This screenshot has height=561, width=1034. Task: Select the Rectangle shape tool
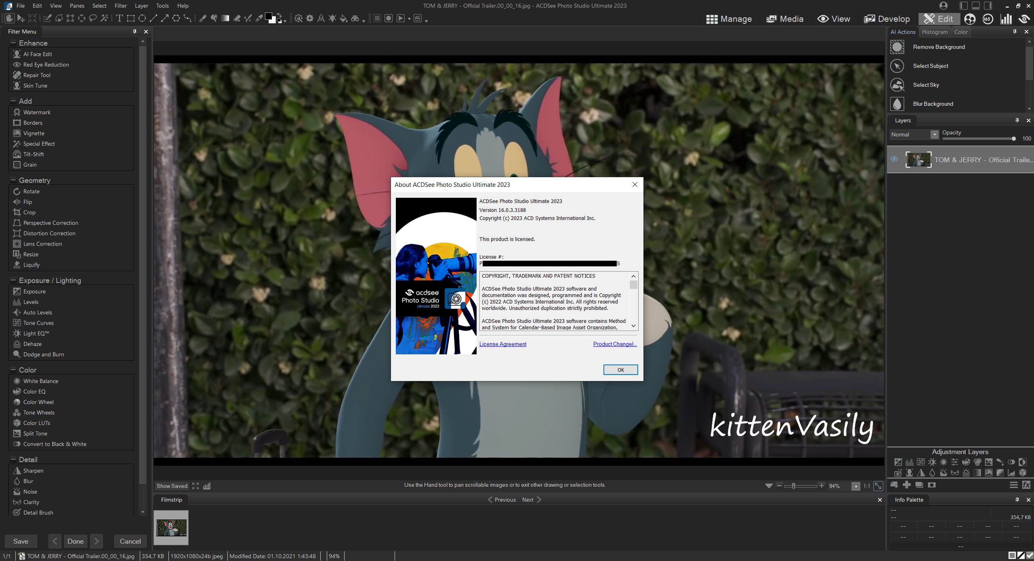[130, 18]
